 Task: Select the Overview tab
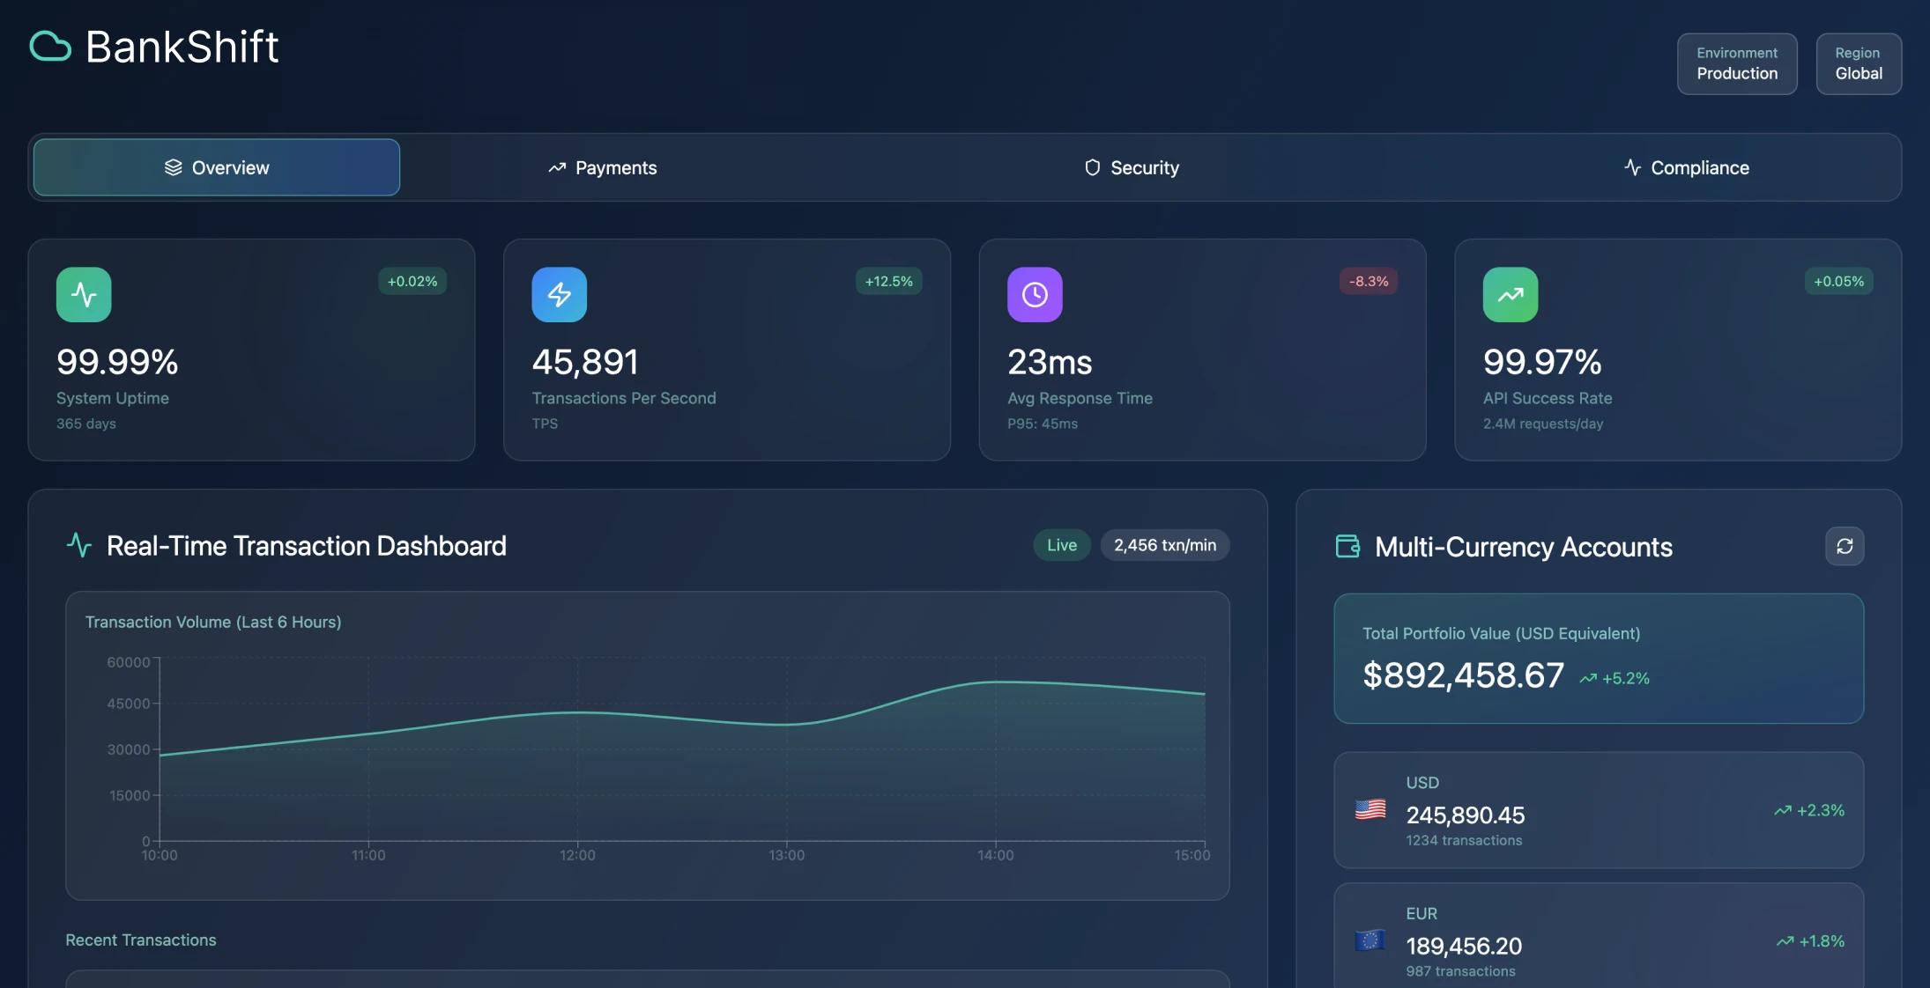point(217,167)
